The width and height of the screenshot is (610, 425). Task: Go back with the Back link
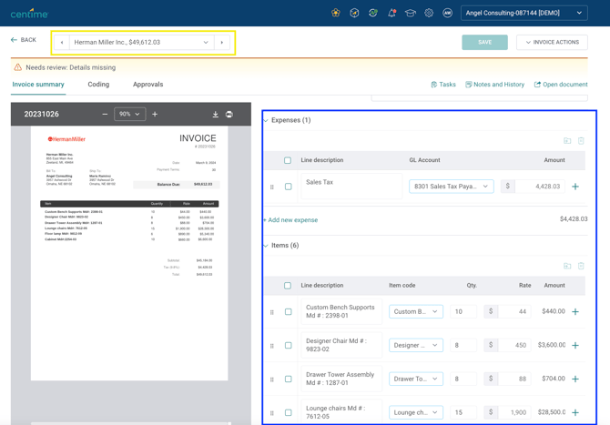(24, 40)
